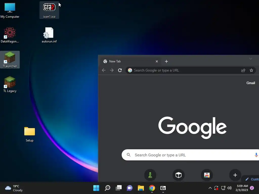Launch the TL Legacy shortcut

click(10, 84)
